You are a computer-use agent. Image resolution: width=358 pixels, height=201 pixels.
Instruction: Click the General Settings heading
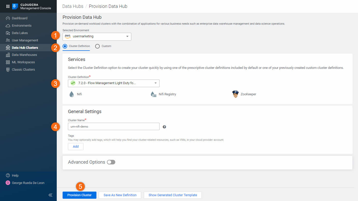(x=85, y=112)
